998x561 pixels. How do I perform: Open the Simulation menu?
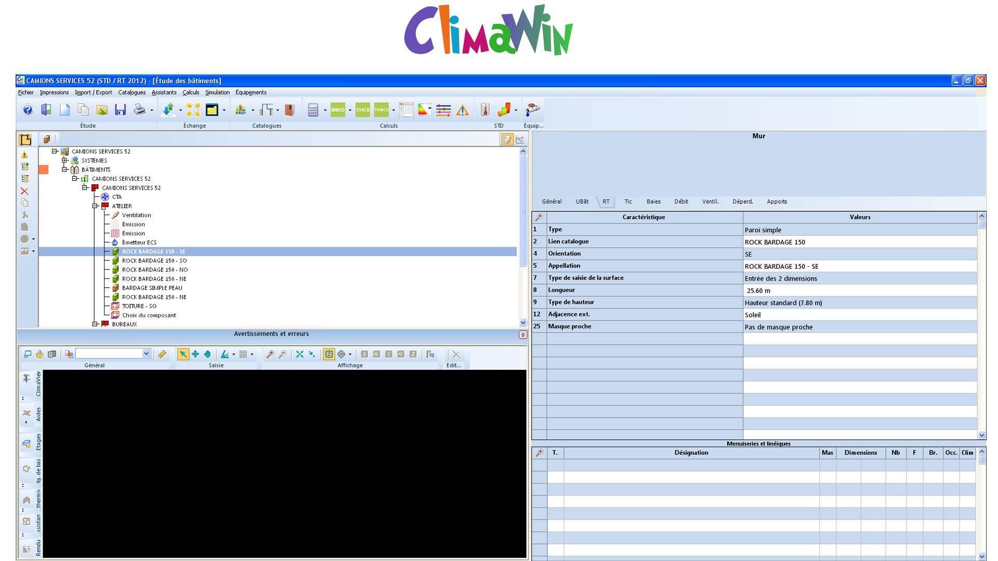217,92
